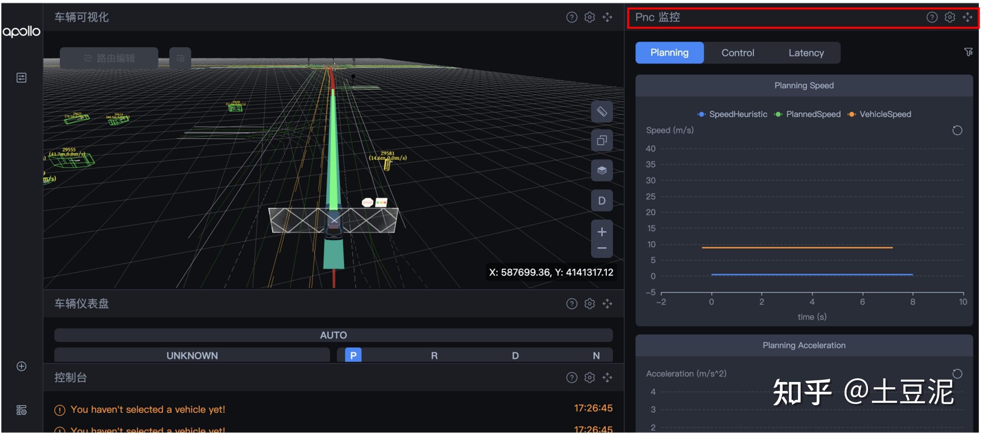Click the chart filter icon
Image resolution: width=981 pixels, height=433 pixels.
point(968,52)
